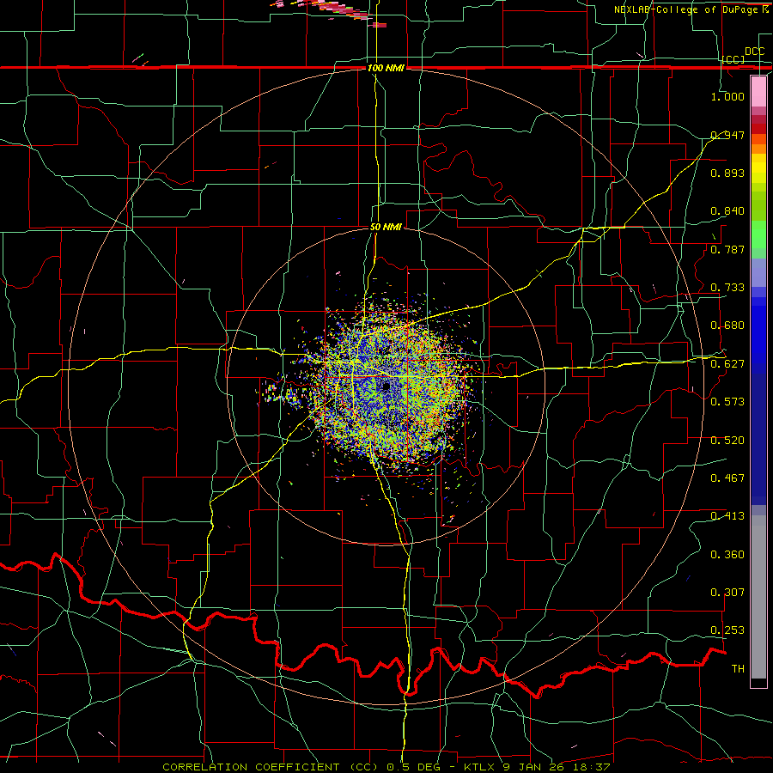Image resolution: width=773 pixels, height=773 pixels.
Task: Pick the pink segment of the color bar
Action: 758,92
